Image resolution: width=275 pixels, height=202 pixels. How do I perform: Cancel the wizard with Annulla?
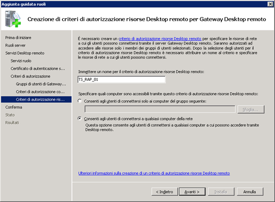pos(250,192)
